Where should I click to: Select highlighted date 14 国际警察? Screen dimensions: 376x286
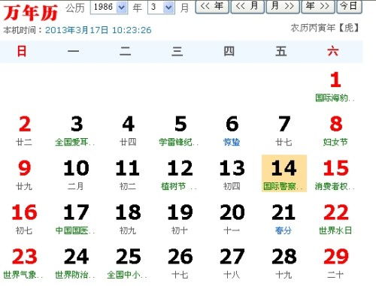pyautogui.click(x=284, y=173)
